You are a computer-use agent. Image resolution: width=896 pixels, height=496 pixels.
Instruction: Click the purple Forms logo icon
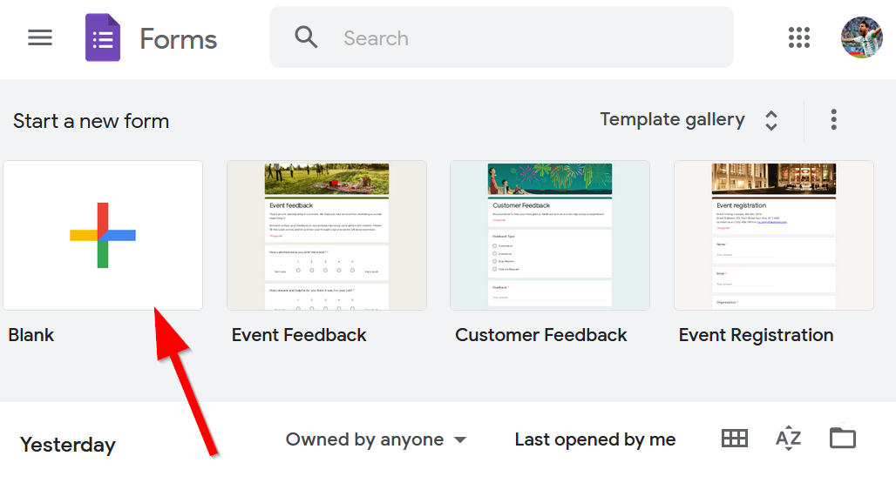[103, 38]
